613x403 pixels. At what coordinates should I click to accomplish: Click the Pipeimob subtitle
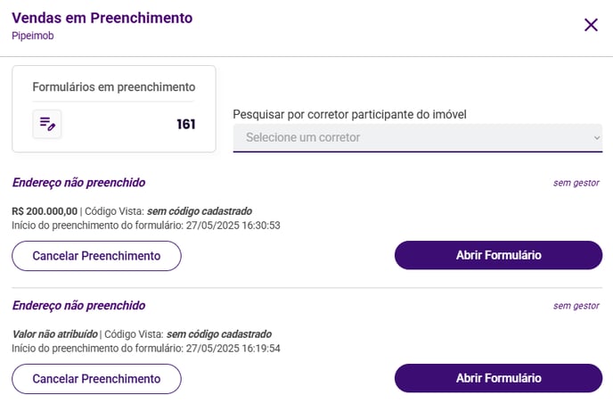tap(33, 36)
